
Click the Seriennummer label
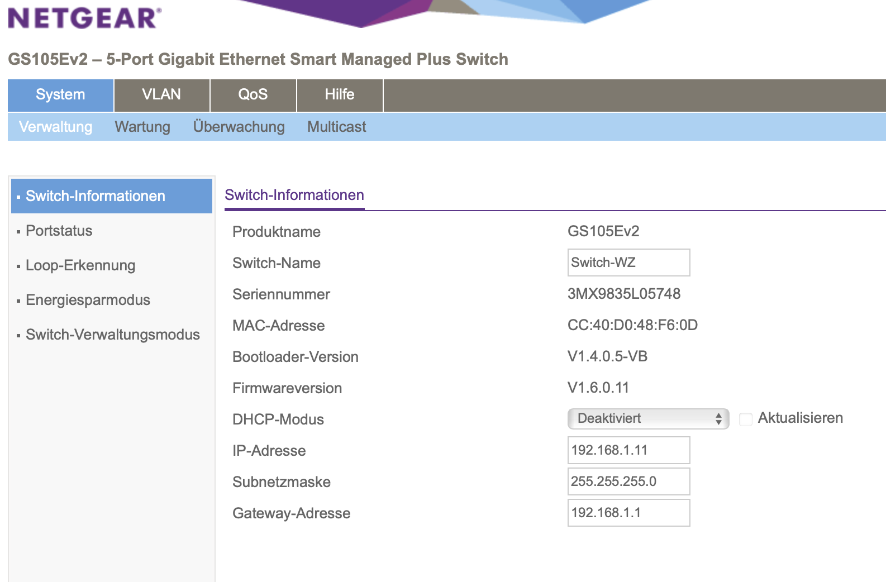tap(282, 294)
